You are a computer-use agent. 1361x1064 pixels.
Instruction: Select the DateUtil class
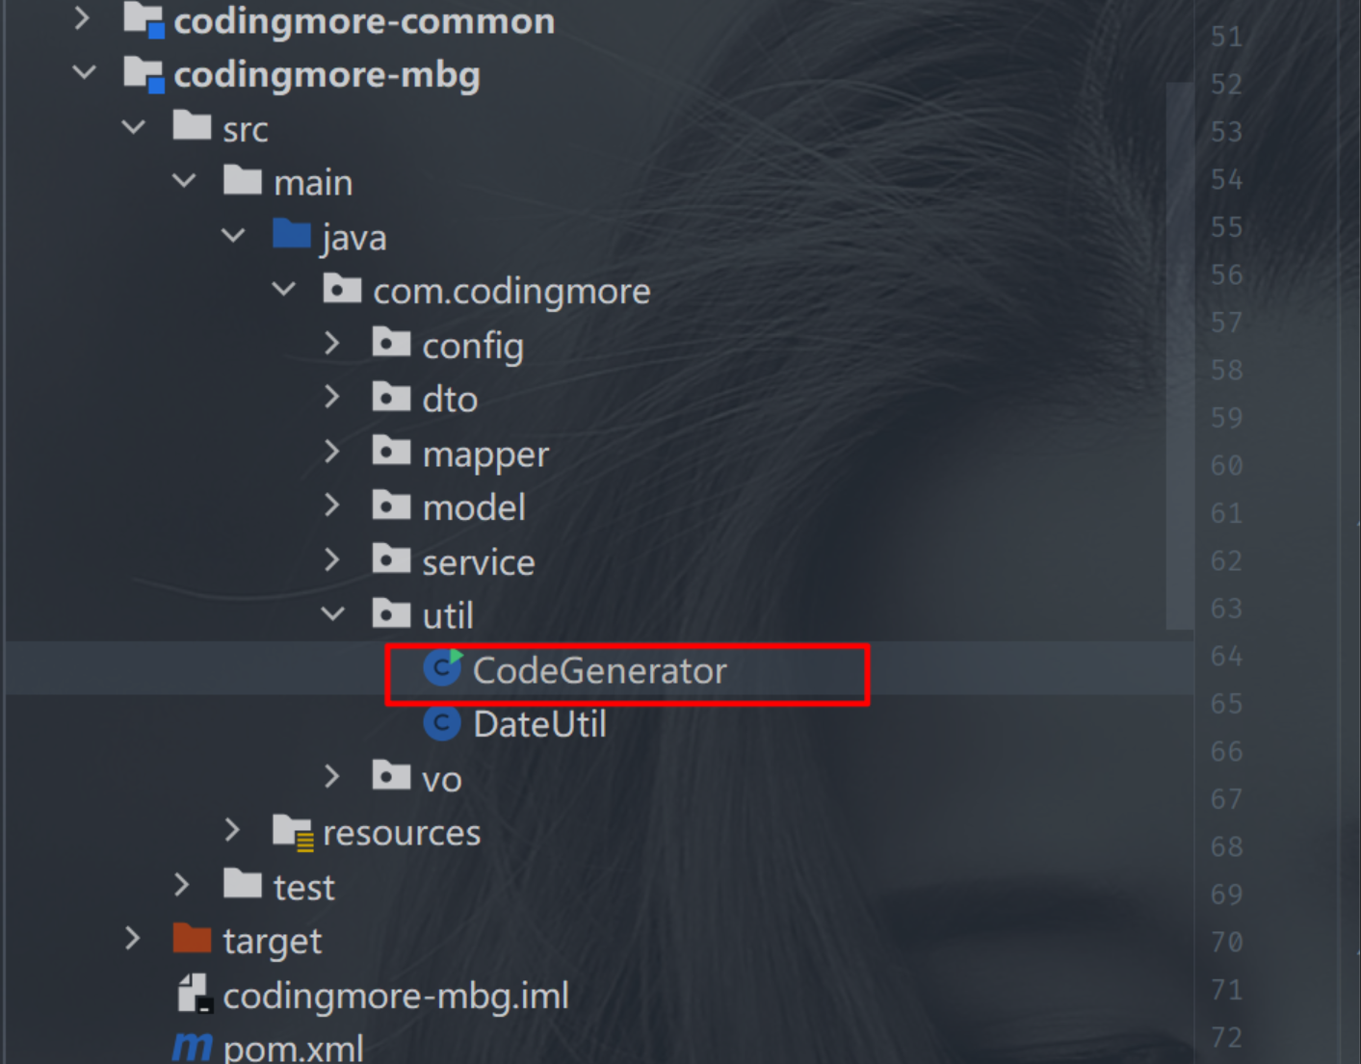tap(539, 724)
